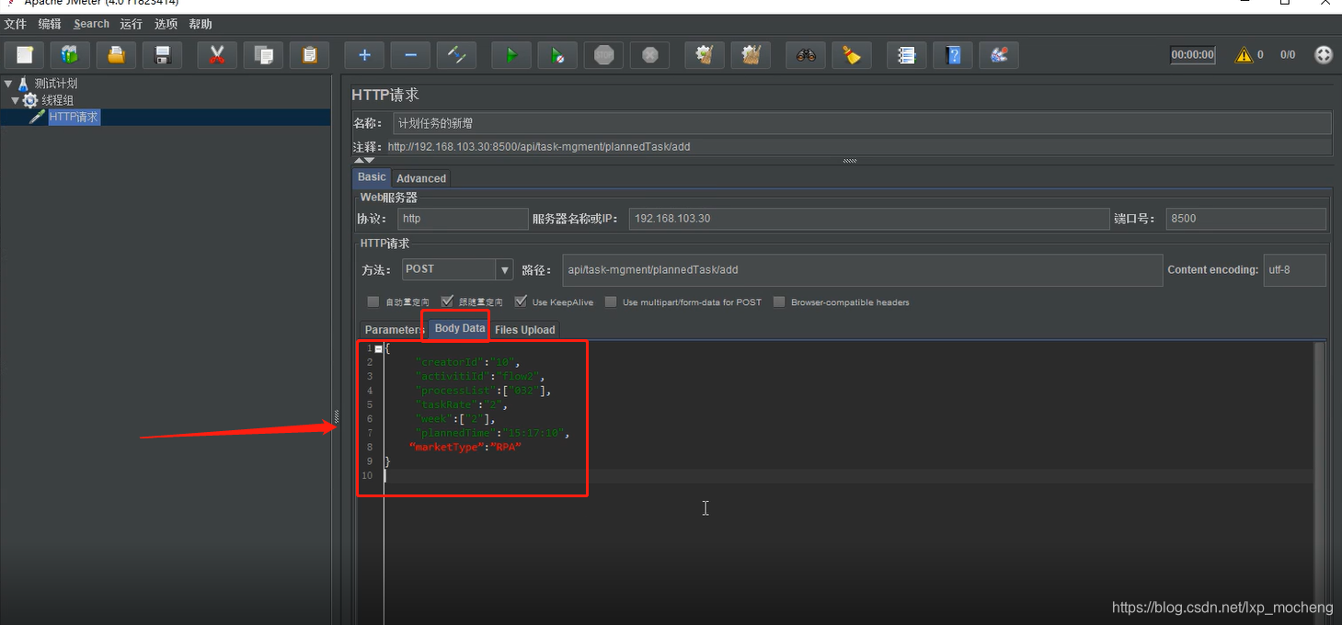Screen dimensions: 1342x625
Task: Open the Templates toolbar icon
Action: tap(70, 55)
